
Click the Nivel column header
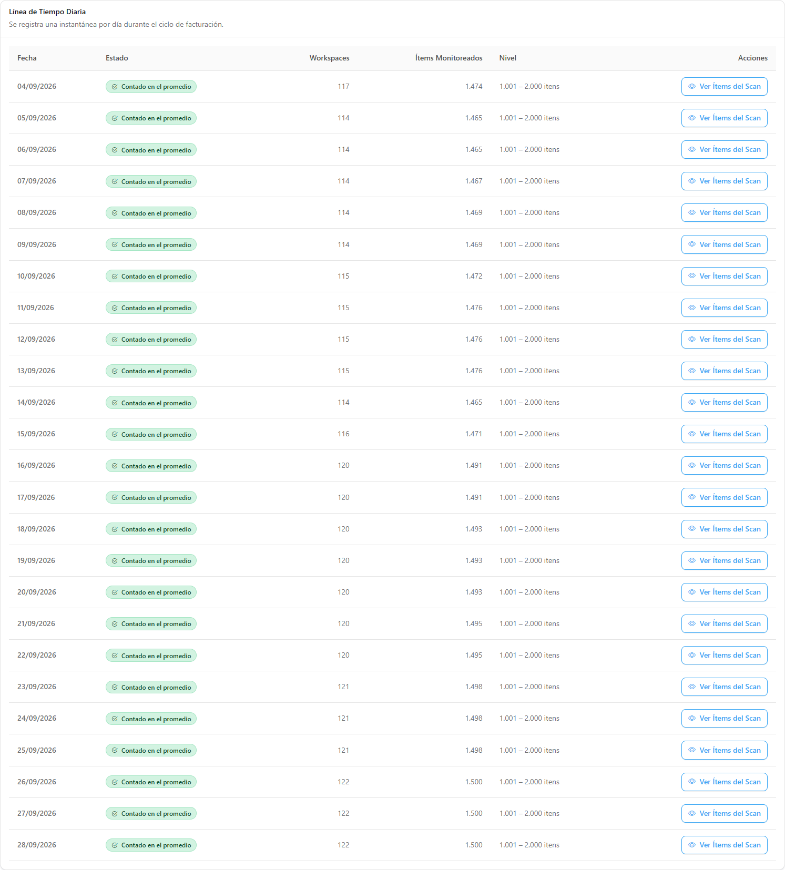click(x=508, y=58)
